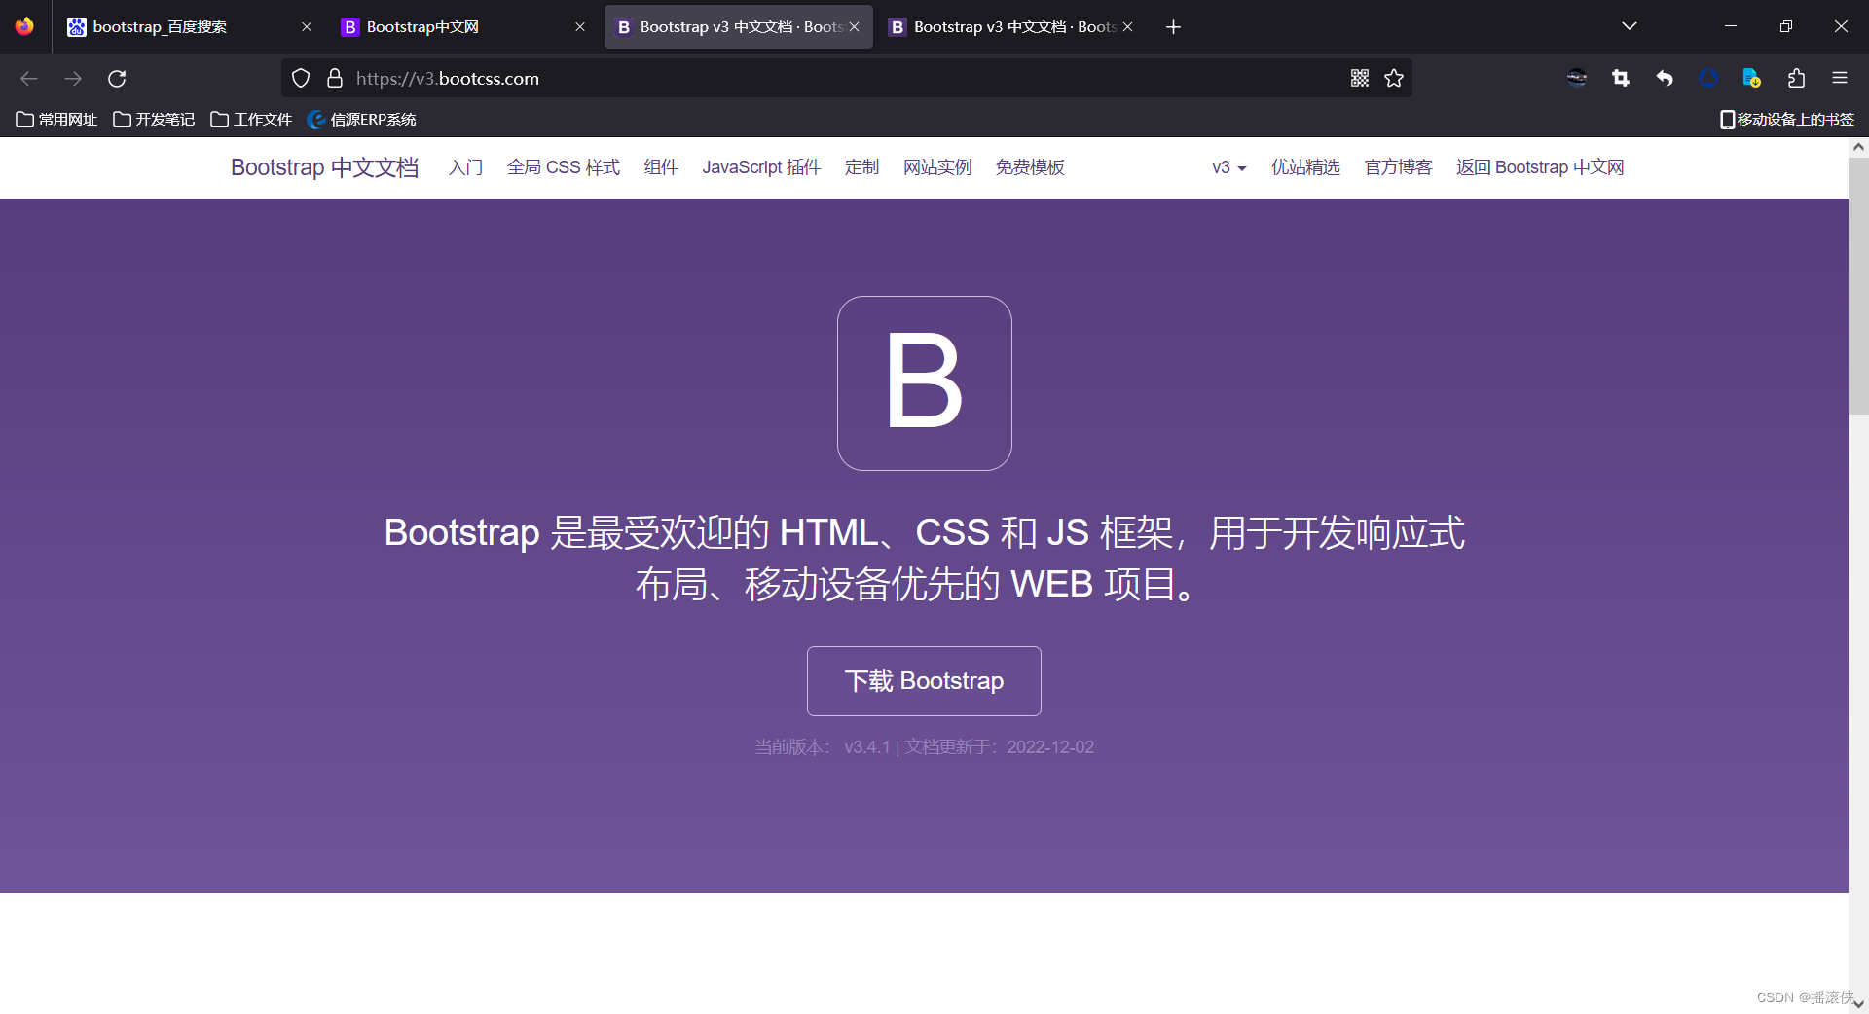Close the bootstrap_百度搜索 tab
Image resolution: width=1869 pixels, height=1014 pixels.
[x=307, y=27]
